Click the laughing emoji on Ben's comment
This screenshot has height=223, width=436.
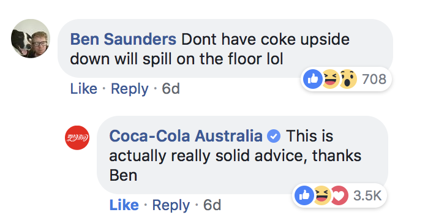pos(330,79)
